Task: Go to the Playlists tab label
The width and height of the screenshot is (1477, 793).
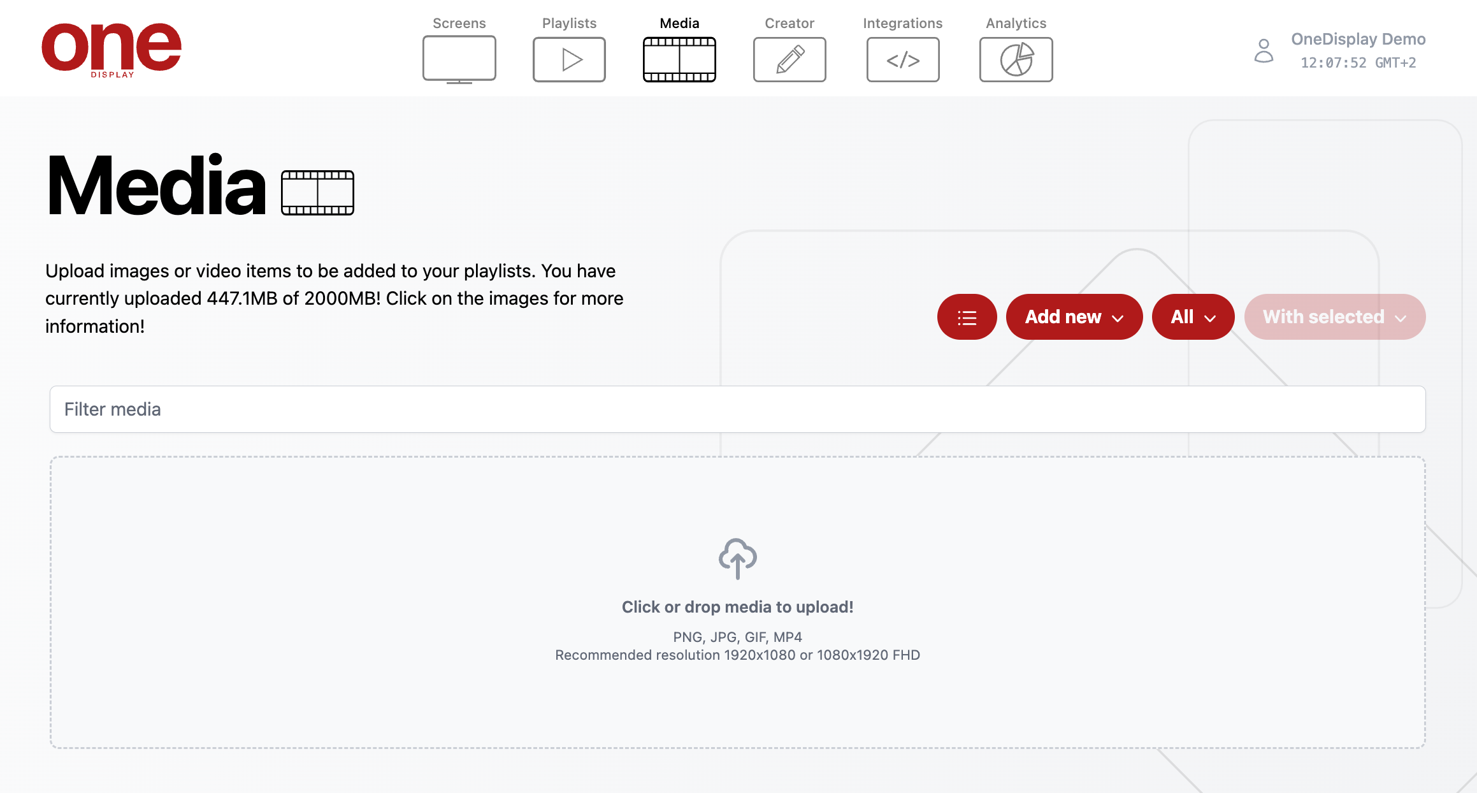Action: pyautogui.click(x=569, y=23)
